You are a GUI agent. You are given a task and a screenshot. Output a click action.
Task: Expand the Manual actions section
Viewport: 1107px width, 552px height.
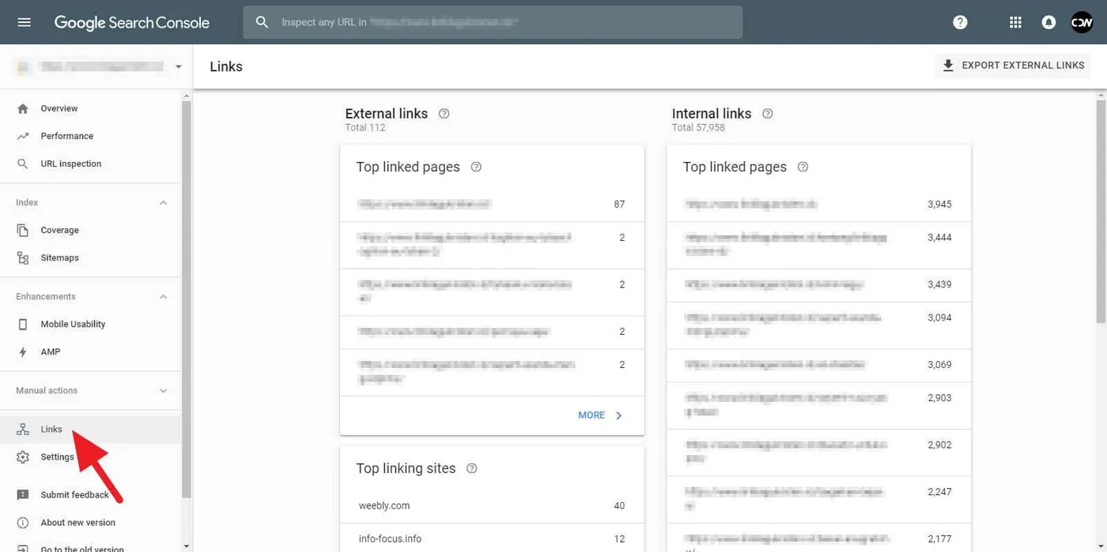(x=163, y=391)
